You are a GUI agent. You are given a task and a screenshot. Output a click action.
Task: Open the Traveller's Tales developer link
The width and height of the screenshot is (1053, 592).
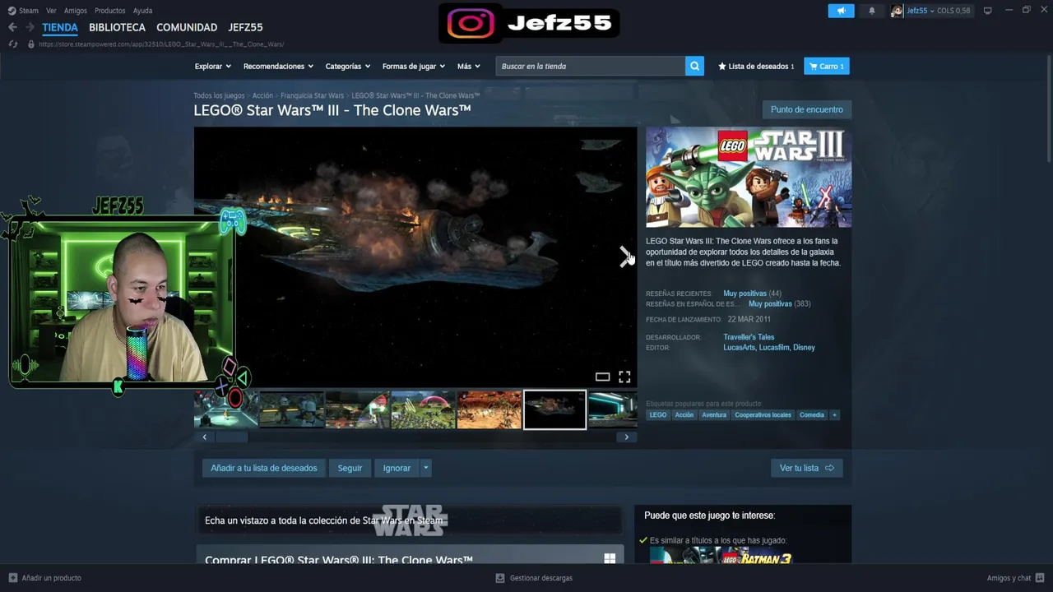coord(749,337)
